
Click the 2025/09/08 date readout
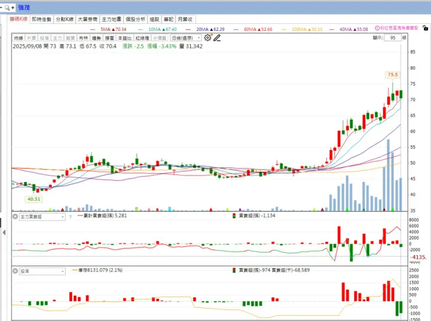[x=27, y=46]
